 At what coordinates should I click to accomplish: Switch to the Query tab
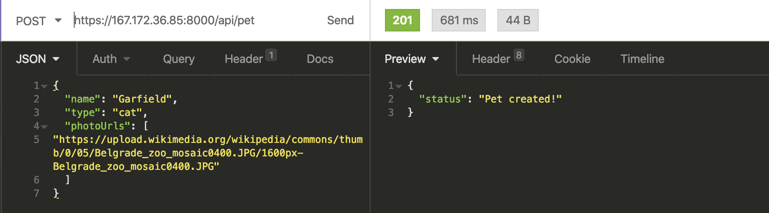(179, 59)
